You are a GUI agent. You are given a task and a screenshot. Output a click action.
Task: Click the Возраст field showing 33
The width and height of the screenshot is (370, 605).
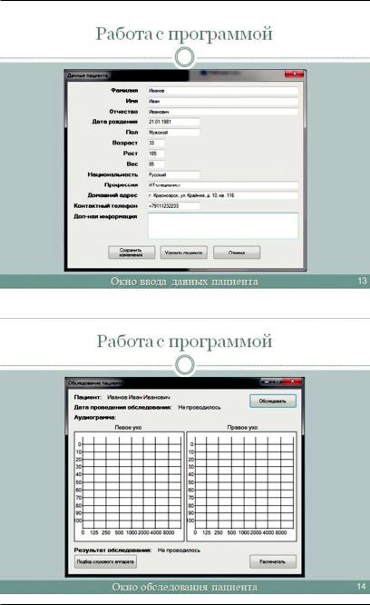(156, 144)
